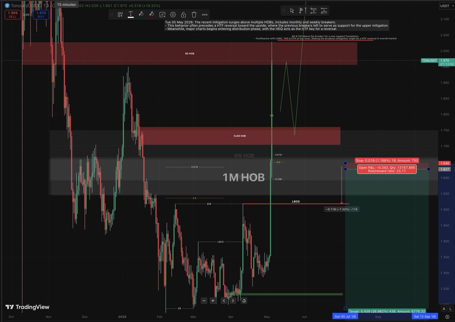This screenshot has height=322, width=455.
Task: Zoom out with the minus button
Action: point(204,300)
